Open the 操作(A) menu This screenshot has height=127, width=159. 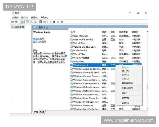point(25,17)
